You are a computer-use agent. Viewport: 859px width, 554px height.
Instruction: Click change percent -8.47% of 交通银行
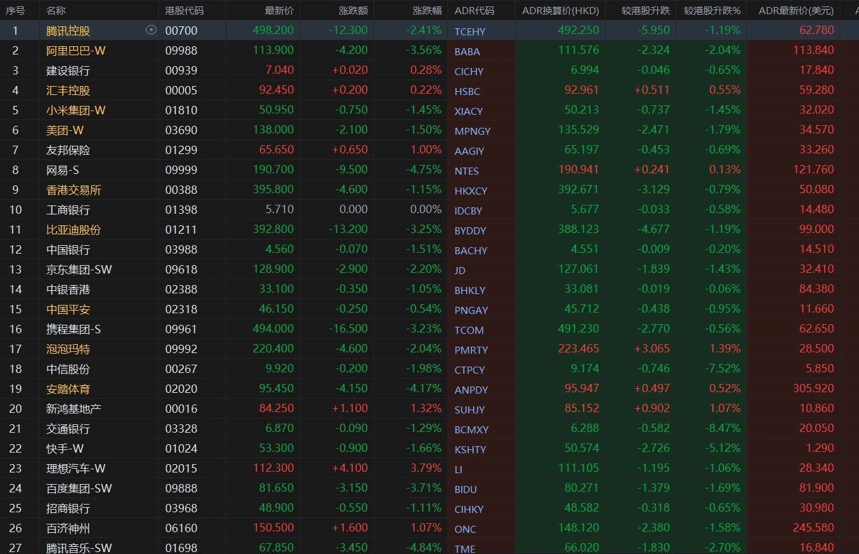coord(722,428)
